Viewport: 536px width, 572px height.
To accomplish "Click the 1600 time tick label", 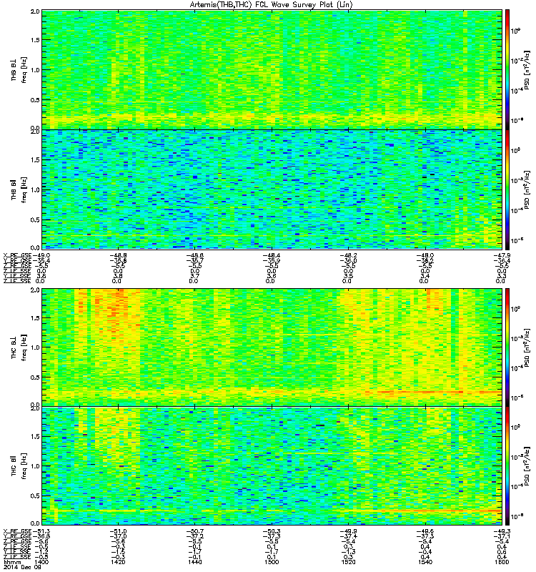I will pyautogui.click(x=502, y=562).
